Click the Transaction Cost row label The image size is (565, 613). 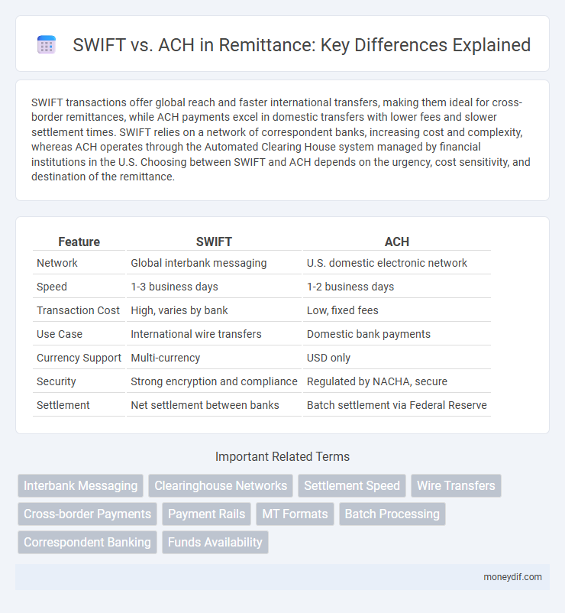(x=78, y=310)
